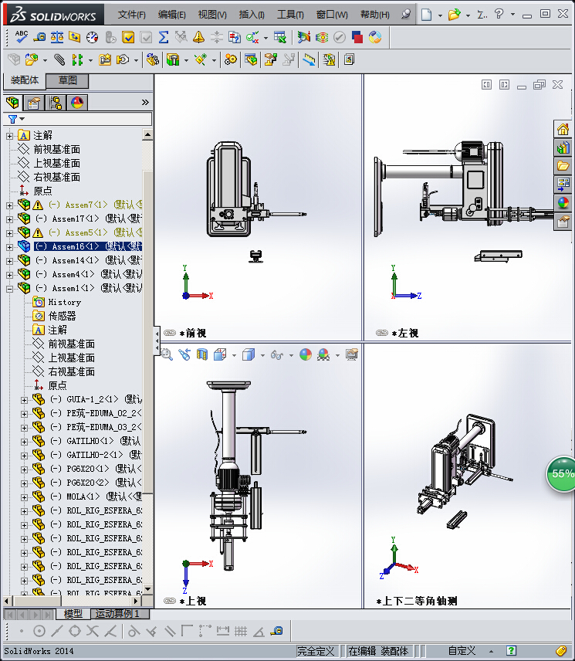
Task: Open Design Table icon with Excel mark
Action: coord(279,37)
